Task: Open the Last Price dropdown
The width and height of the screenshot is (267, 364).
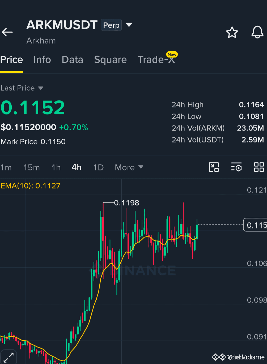Action: tap(22, 88)
